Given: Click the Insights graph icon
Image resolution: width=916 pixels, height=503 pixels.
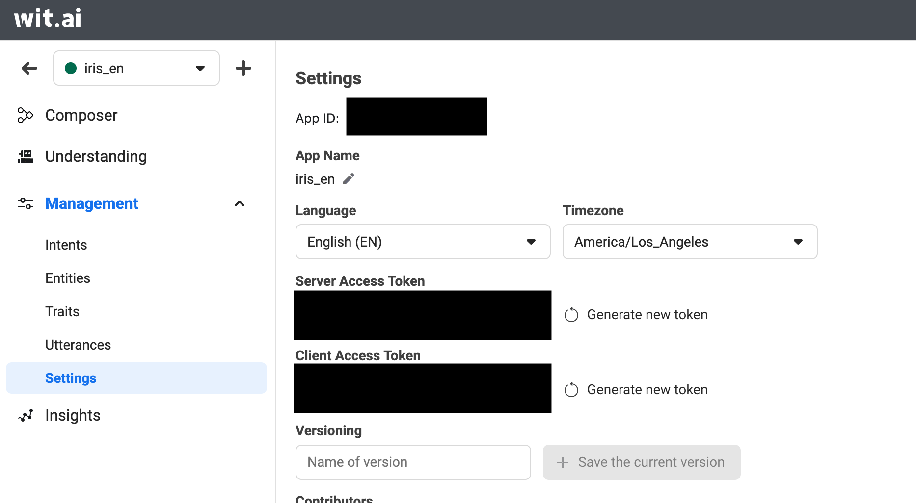Looking at the screenshot, I should click(x=25, y=415).
